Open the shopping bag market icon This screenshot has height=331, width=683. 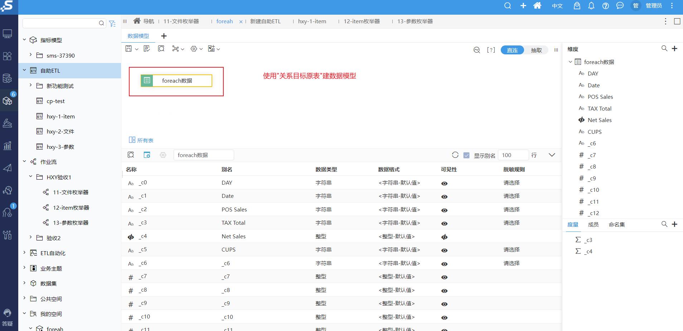pos(577,6)
